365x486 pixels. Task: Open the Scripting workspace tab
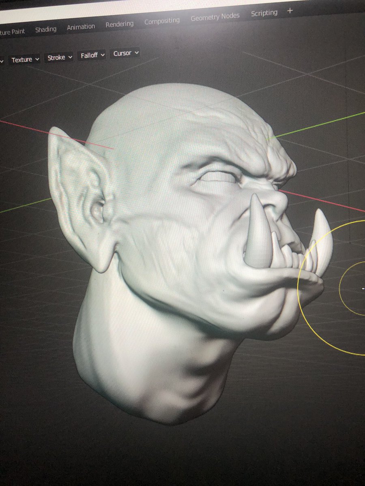[264, 13]
